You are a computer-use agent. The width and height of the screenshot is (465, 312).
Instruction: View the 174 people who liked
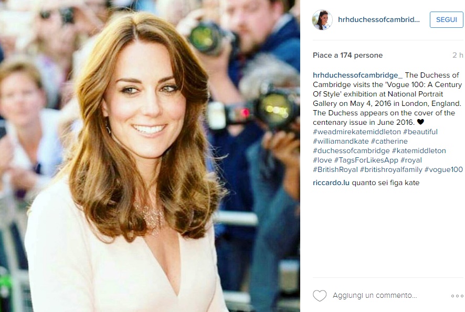point(347,55)
